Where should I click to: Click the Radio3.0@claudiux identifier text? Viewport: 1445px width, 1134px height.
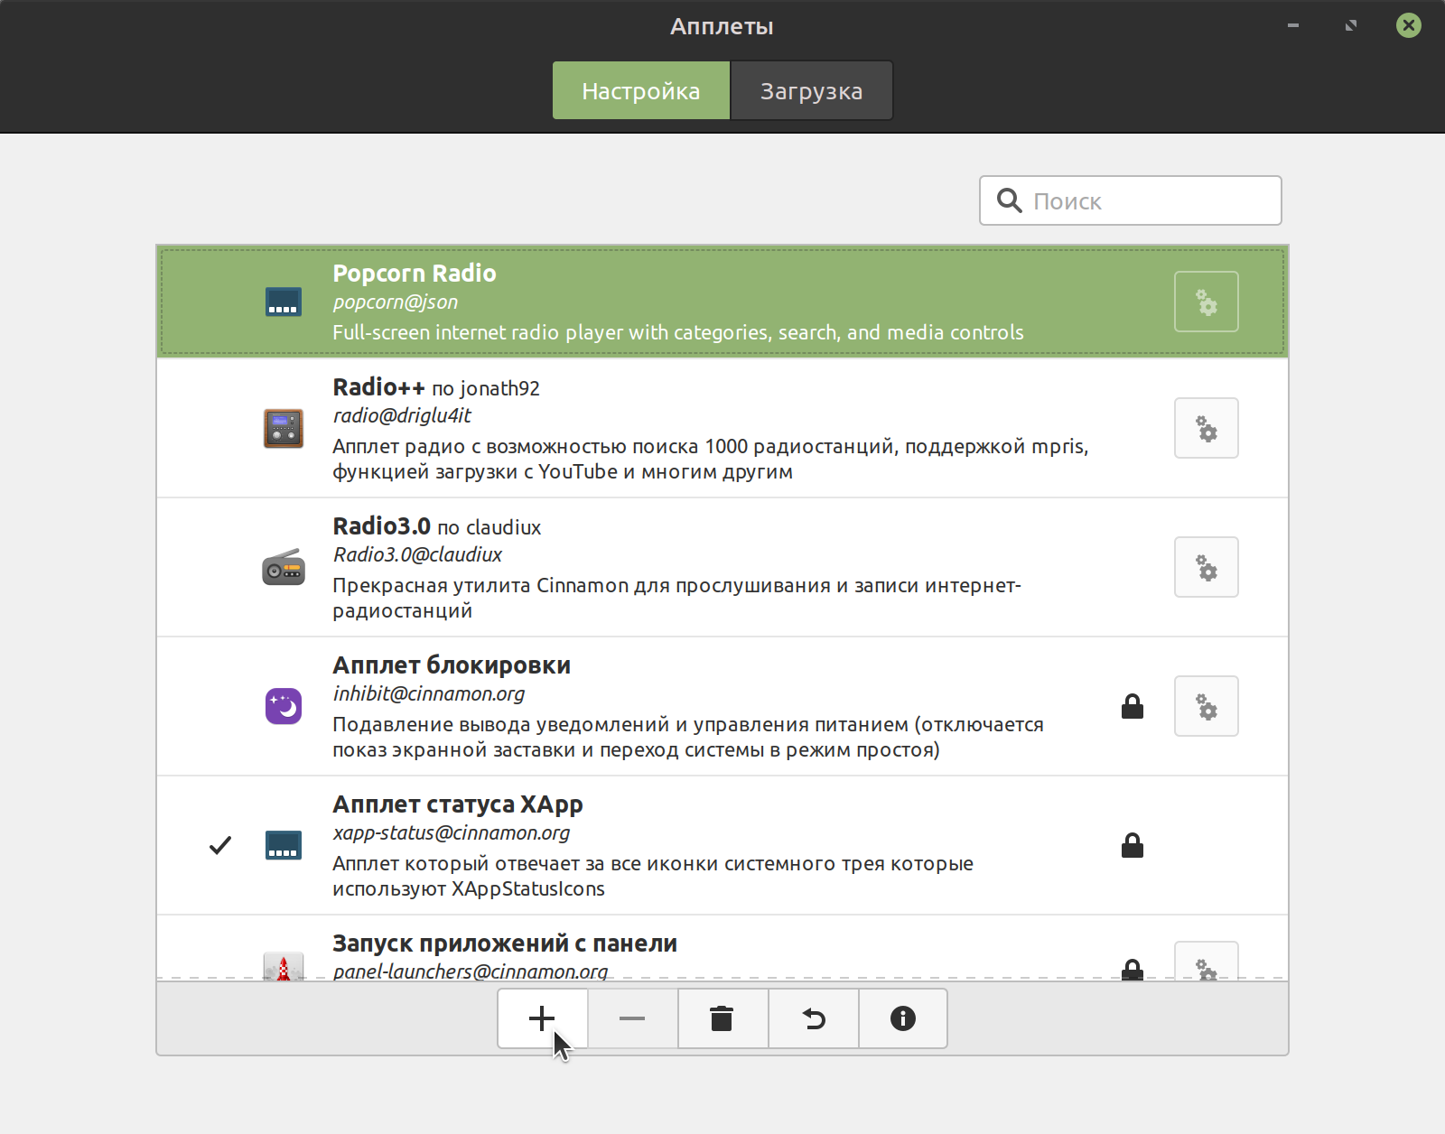(x=417, y=554)
